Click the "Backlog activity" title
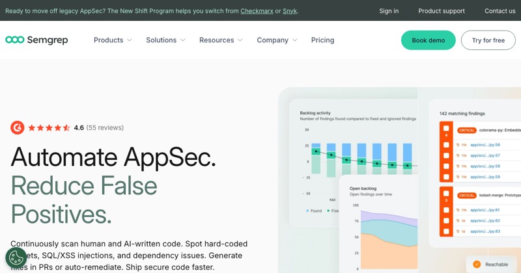The height and width of the screenshot is (273, 521). pyautogui.click(x=315, y=113)
